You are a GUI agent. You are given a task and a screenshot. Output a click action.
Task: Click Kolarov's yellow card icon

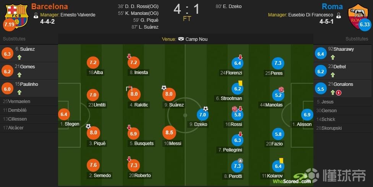pos(281,161)
